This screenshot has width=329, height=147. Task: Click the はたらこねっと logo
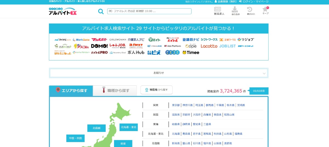point(63,52)
